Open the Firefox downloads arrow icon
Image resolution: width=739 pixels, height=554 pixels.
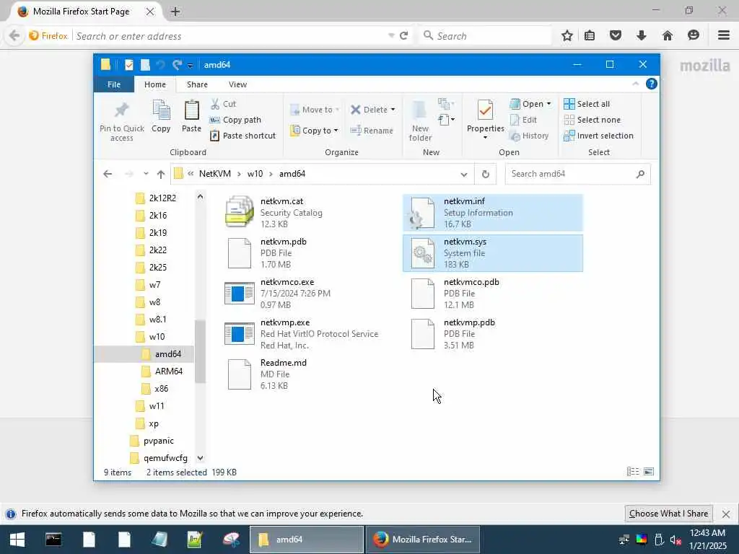point(641,35)
